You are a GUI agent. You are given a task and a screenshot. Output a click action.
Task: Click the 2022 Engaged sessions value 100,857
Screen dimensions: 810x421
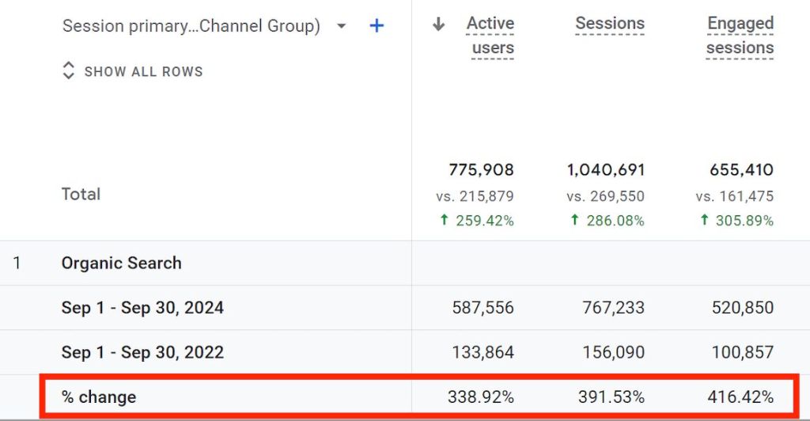coord(743,352)
